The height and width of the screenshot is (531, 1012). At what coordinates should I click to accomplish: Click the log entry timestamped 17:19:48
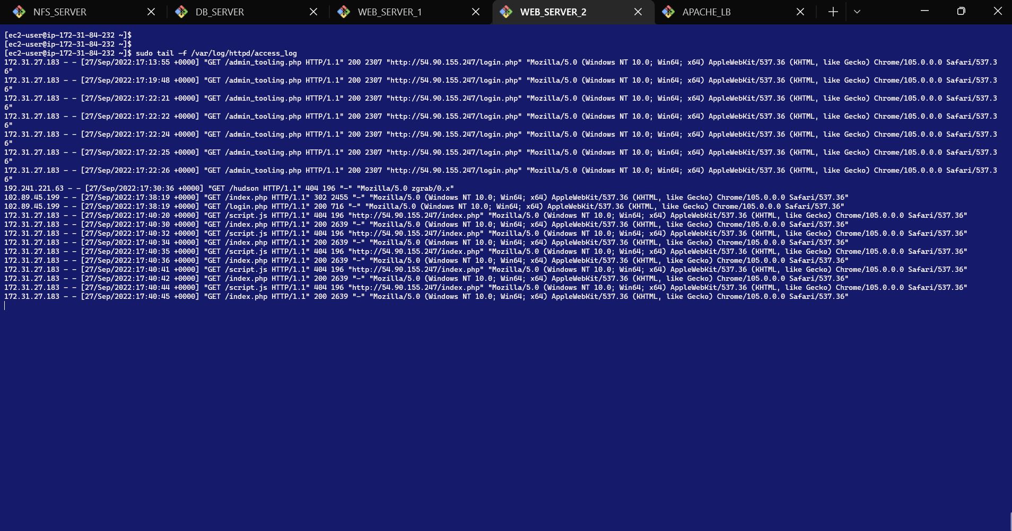tap(501, 85)
